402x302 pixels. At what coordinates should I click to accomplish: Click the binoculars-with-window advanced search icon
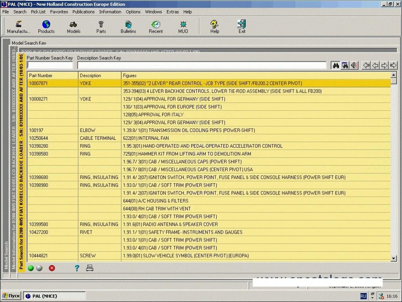pos(345,66)
